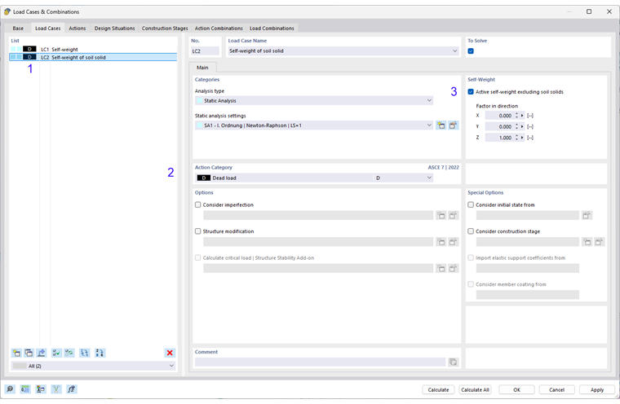
Task: Click the select all checkmarks icon below the list
Action: (x=56, y=353)
